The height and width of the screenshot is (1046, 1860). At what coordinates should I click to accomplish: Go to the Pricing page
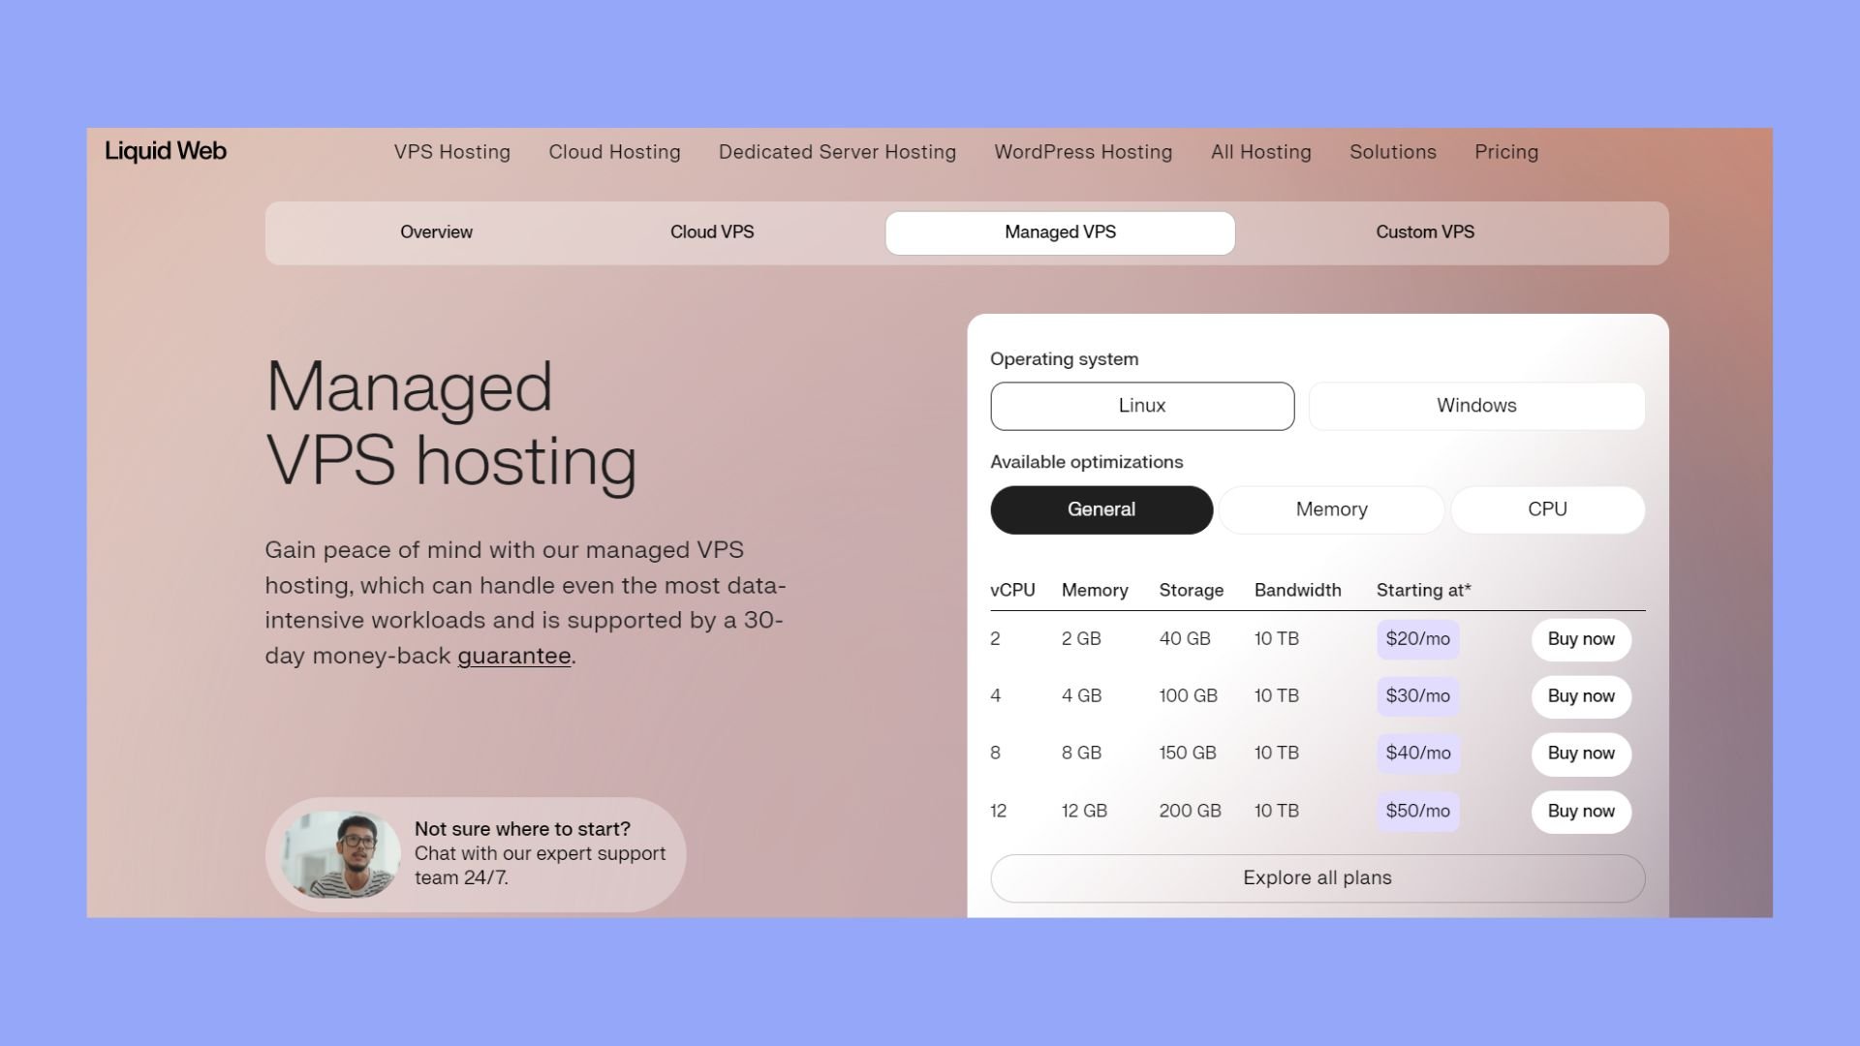(1506, 152)
